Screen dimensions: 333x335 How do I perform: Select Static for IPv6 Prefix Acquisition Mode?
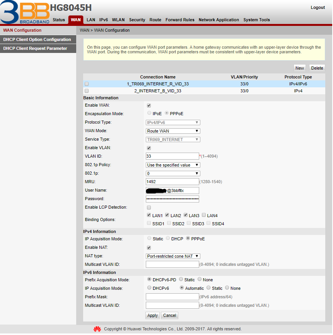(x=181, y=279)
